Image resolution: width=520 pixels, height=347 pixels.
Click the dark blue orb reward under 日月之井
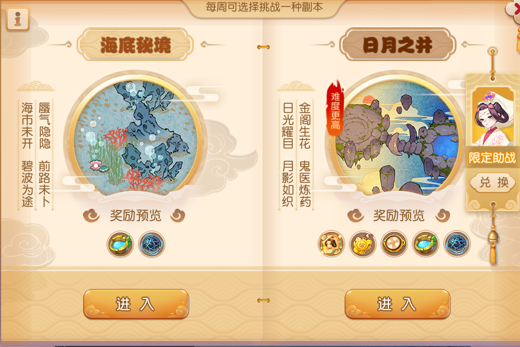point(457,244)
